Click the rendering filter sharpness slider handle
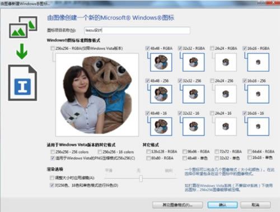The width and height of the screenshot is (280, 212). (x=141, y=178)
